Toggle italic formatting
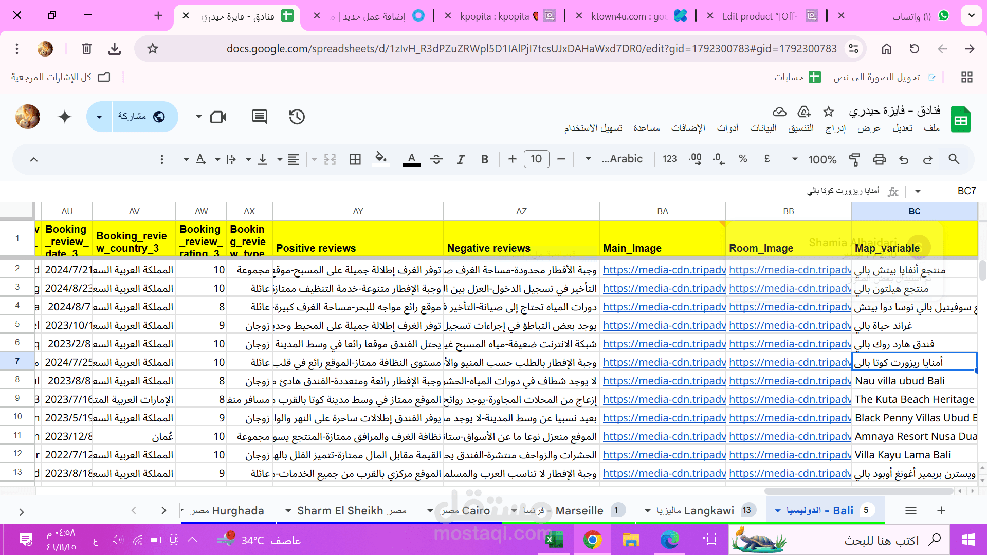The width and height of the screenshot is (987, 555). [x=461, y=159]
